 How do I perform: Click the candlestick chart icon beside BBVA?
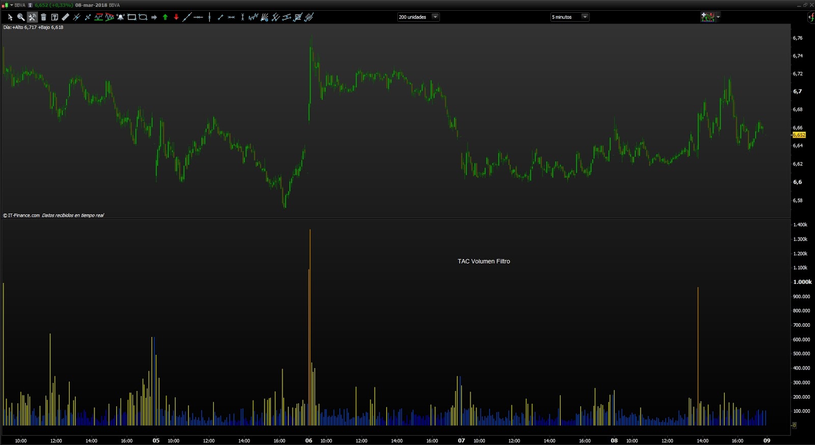(5, 5)
